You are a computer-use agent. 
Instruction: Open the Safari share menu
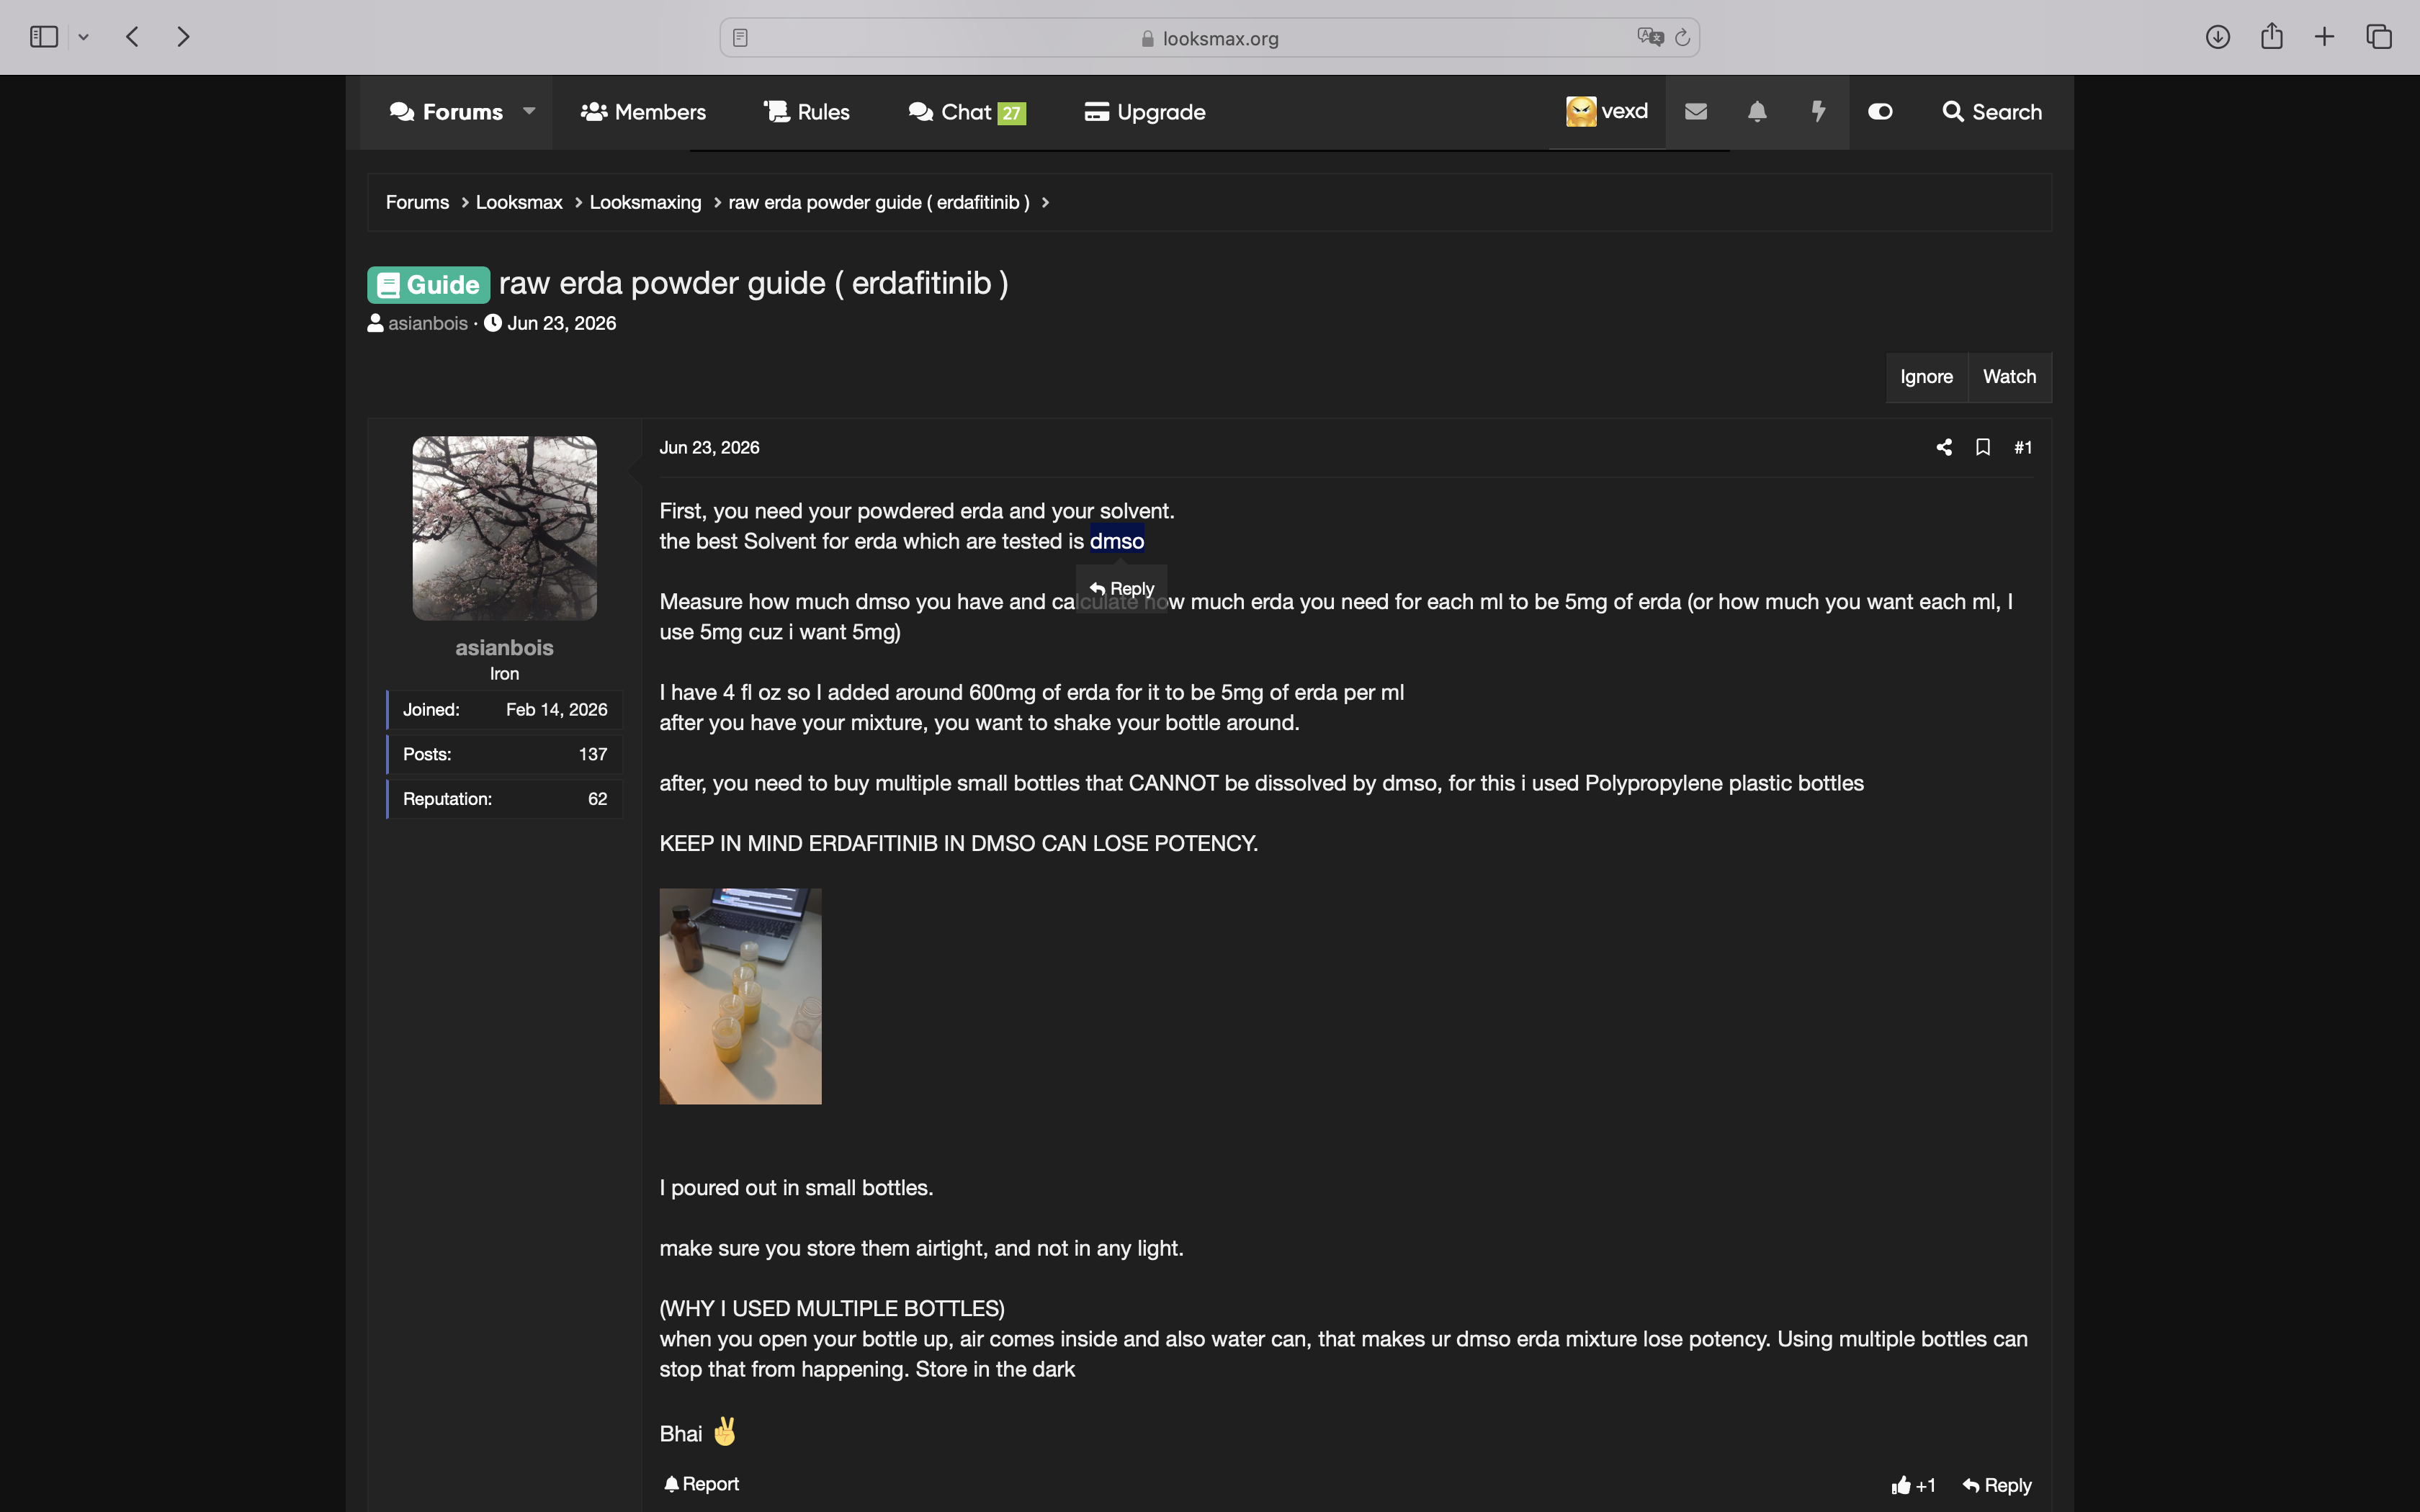[x=2271, y=36]
